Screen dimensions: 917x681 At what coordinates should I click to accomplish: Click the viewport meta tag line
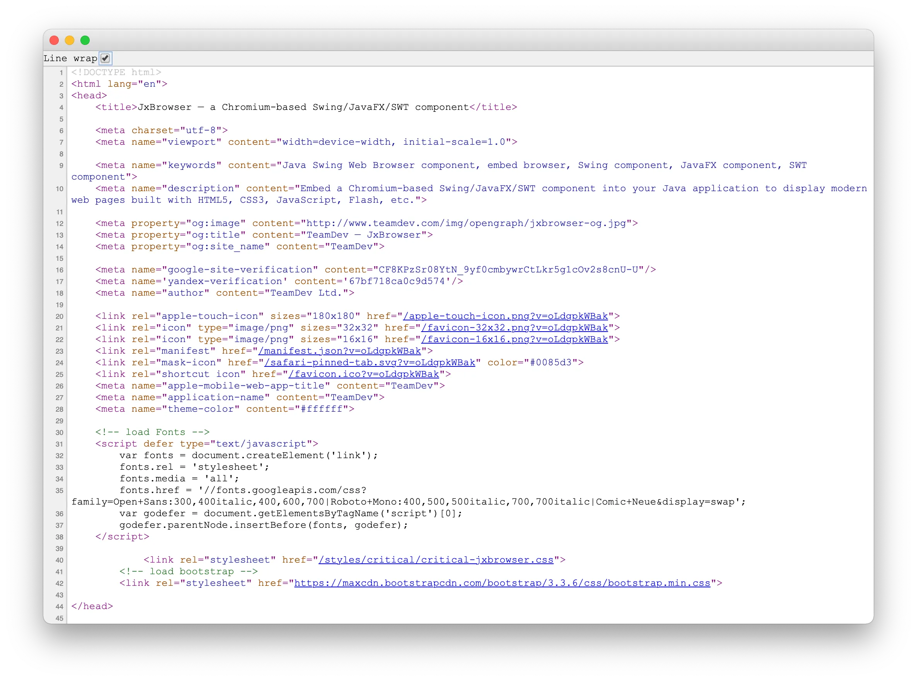pyautogui.click(x=306, y=142)
